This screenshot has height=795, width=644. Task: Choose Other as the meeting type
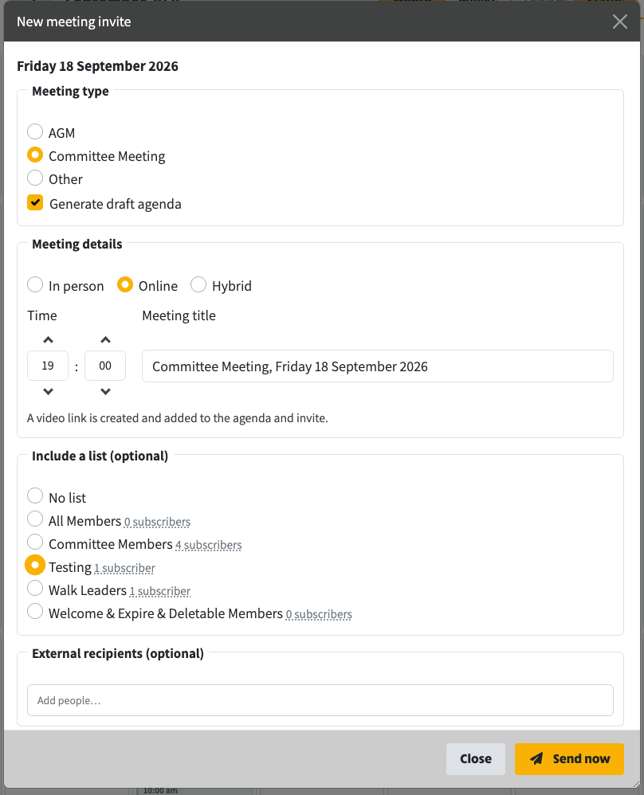pyautogui.click(x=35, y=178)
